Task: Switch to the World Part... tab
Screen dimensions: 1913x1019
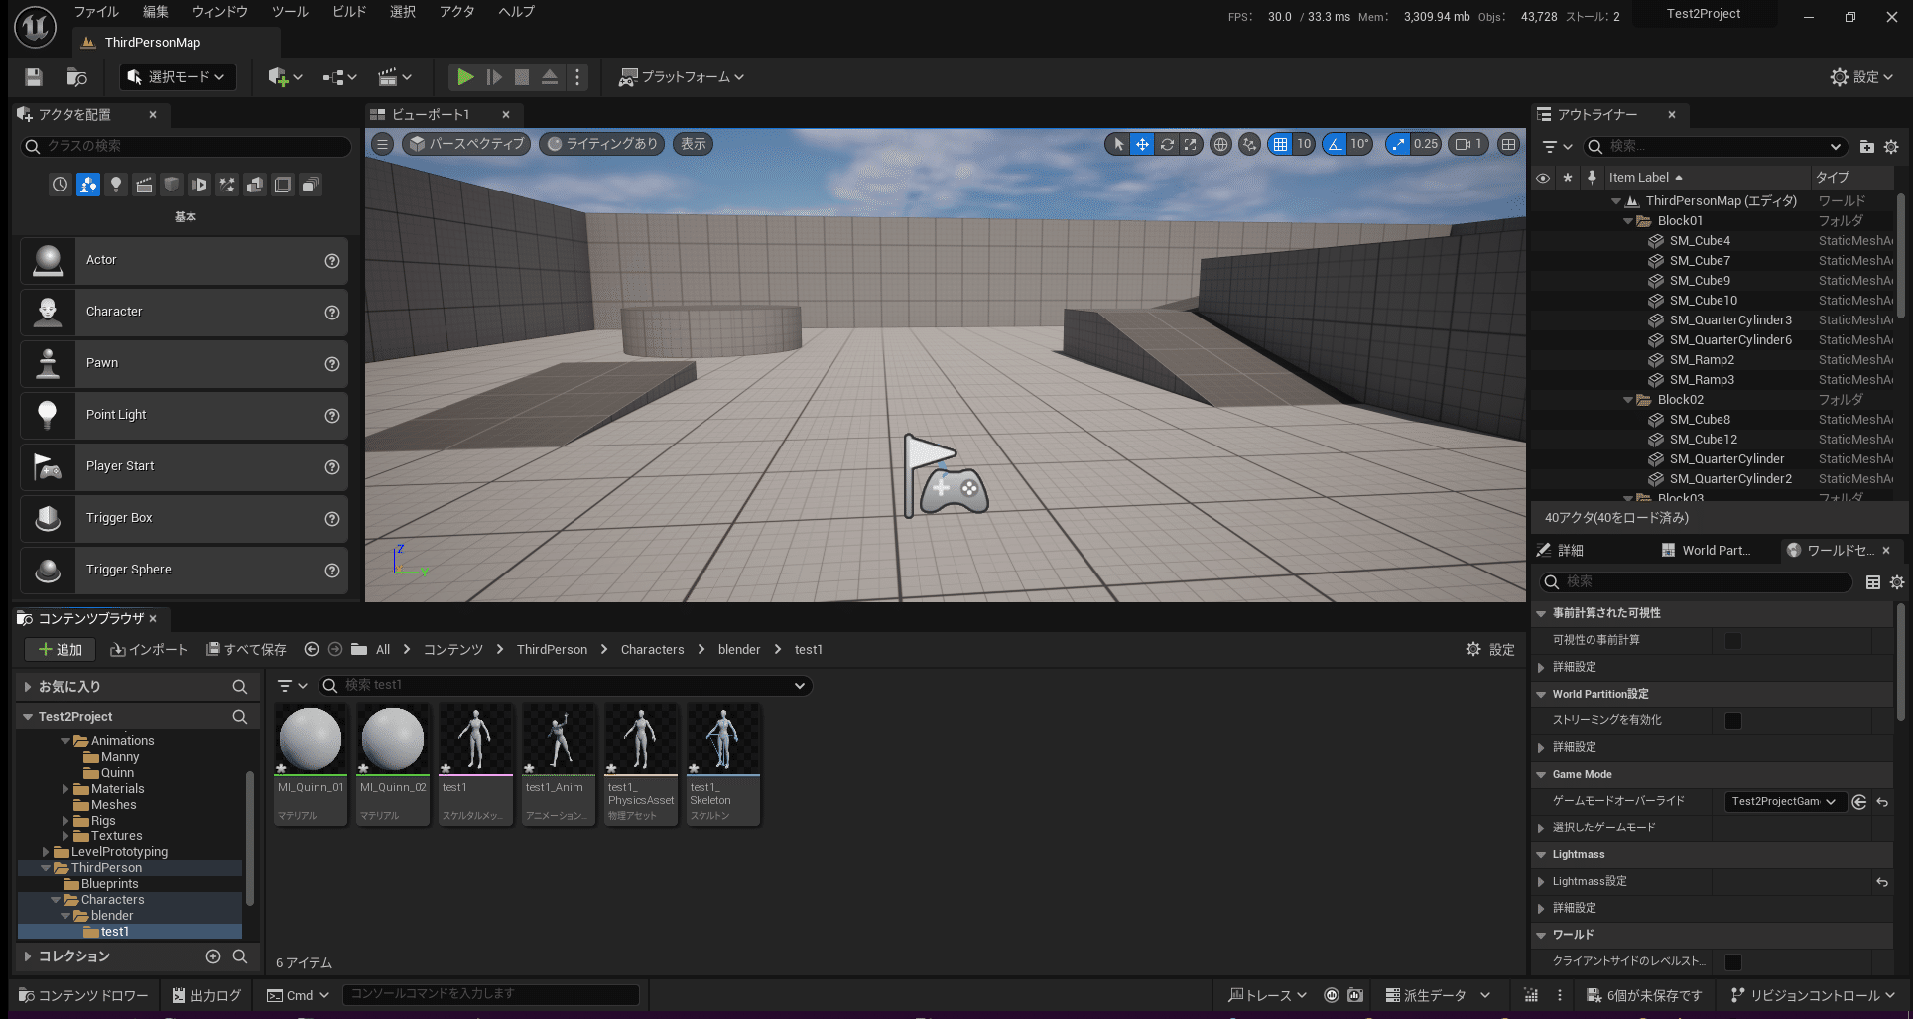Action: 1707,550
